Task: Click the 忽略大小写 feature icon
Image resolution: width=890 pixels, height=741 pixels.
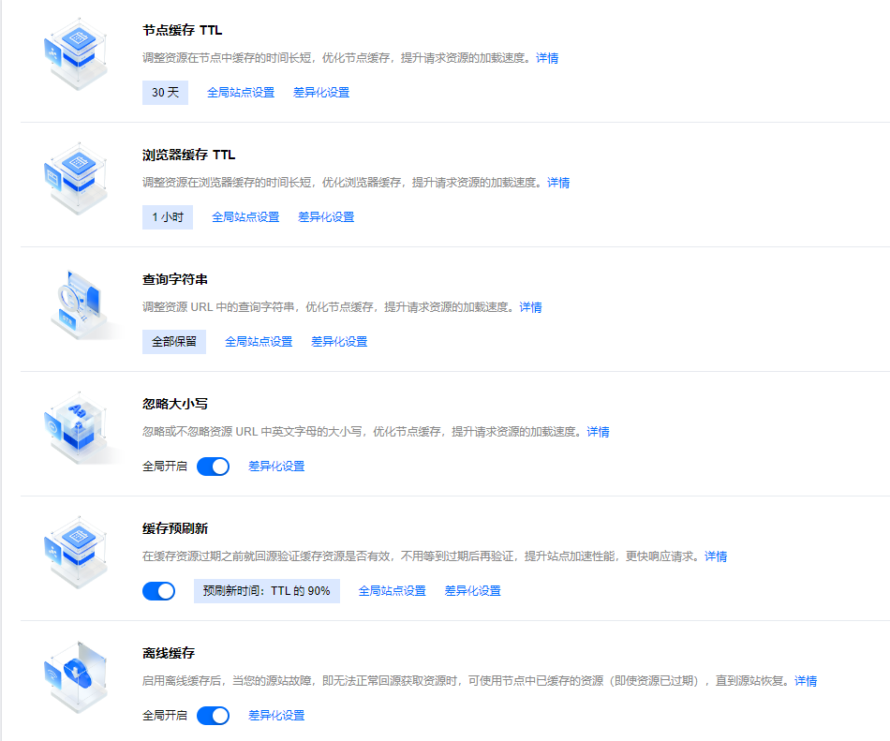Action: tap(77, 426)
